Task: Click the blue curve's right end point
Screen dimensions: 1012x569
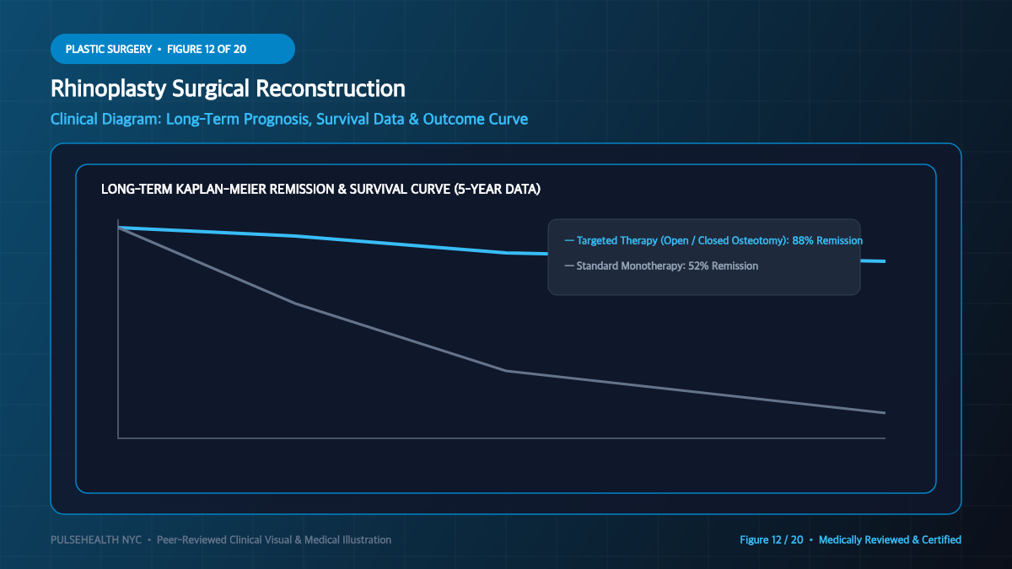Action: tap(885, 261)
